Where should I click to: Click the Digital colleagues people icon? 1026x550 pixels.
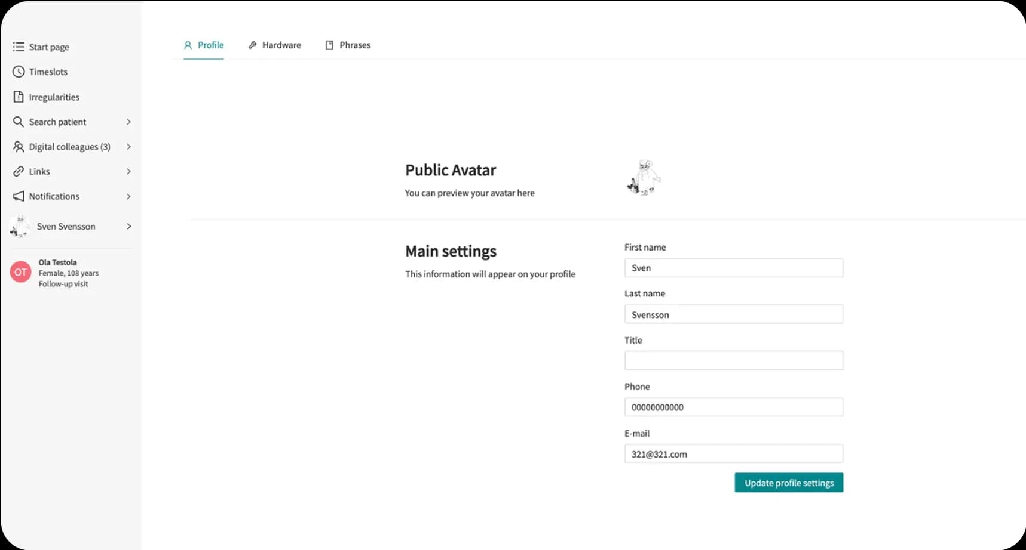19,146
